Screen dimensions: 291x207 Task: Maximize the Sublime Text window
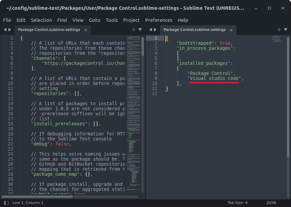(x=269, y=8)
